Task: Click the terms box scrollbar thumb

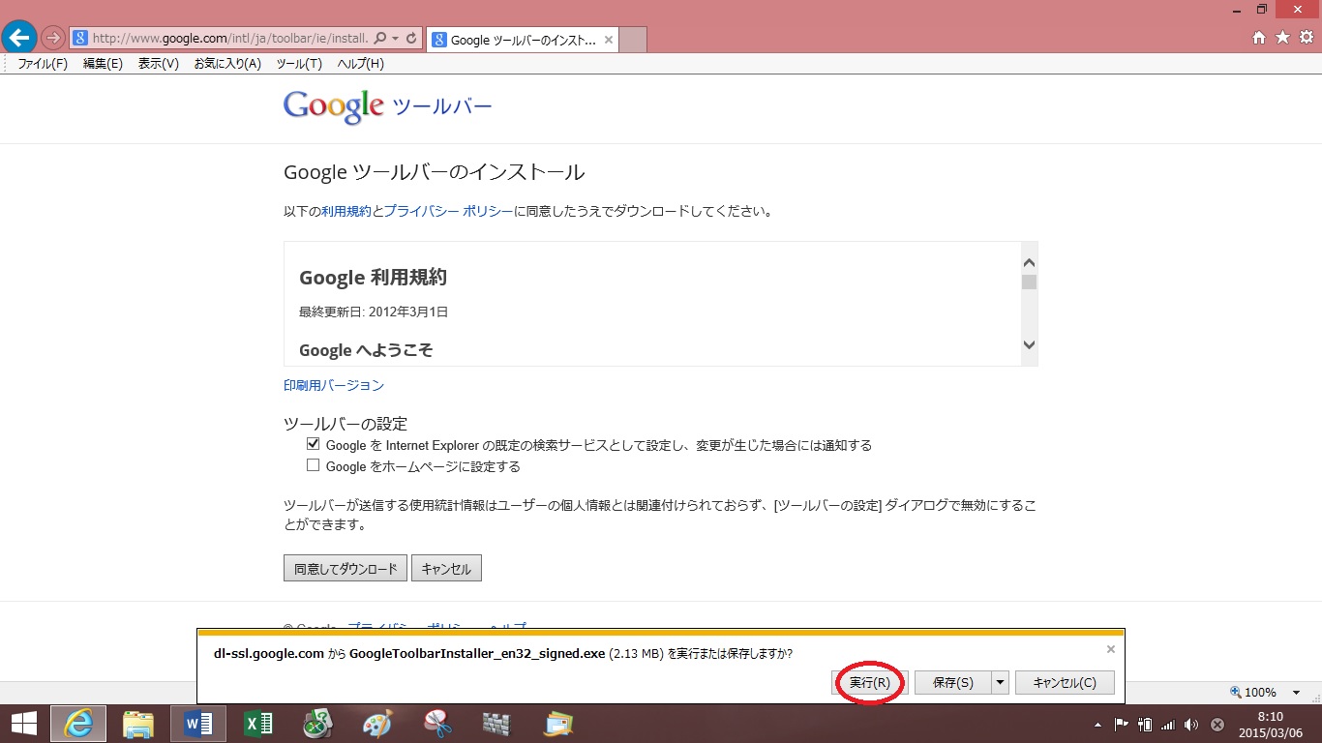Action: [1029, 282]
